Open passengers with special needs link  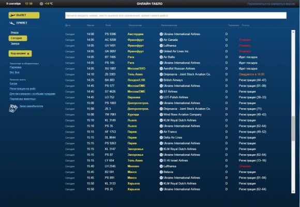[33, 94]
